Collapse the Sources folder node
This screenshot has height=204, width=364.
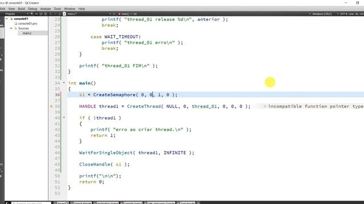(11, 28)
